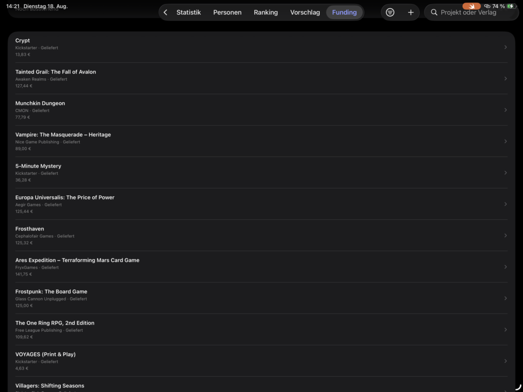Tap the 89,00 € amount

[23, 149]
